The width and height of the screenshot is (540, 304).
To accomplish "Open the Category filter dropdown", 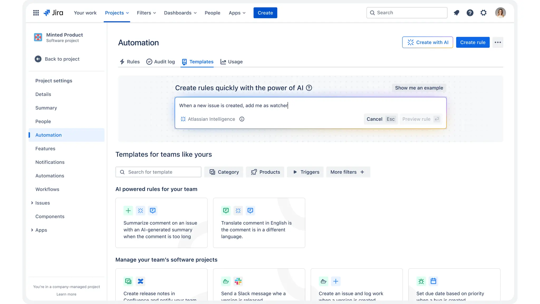I will 224,172.
